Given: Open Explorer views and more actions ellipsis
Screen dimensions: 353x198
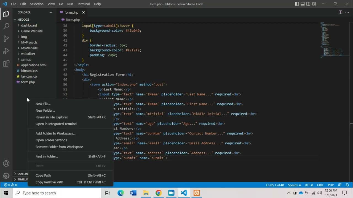Looking at the screenshot, I should [x=50, y=12].
